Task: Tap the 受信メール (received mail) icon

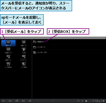Action: tap(8, 43)
